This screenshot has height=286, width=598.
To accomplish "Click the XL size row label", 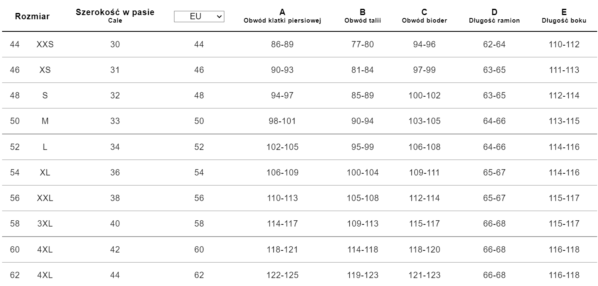I will tap(45, 173).
